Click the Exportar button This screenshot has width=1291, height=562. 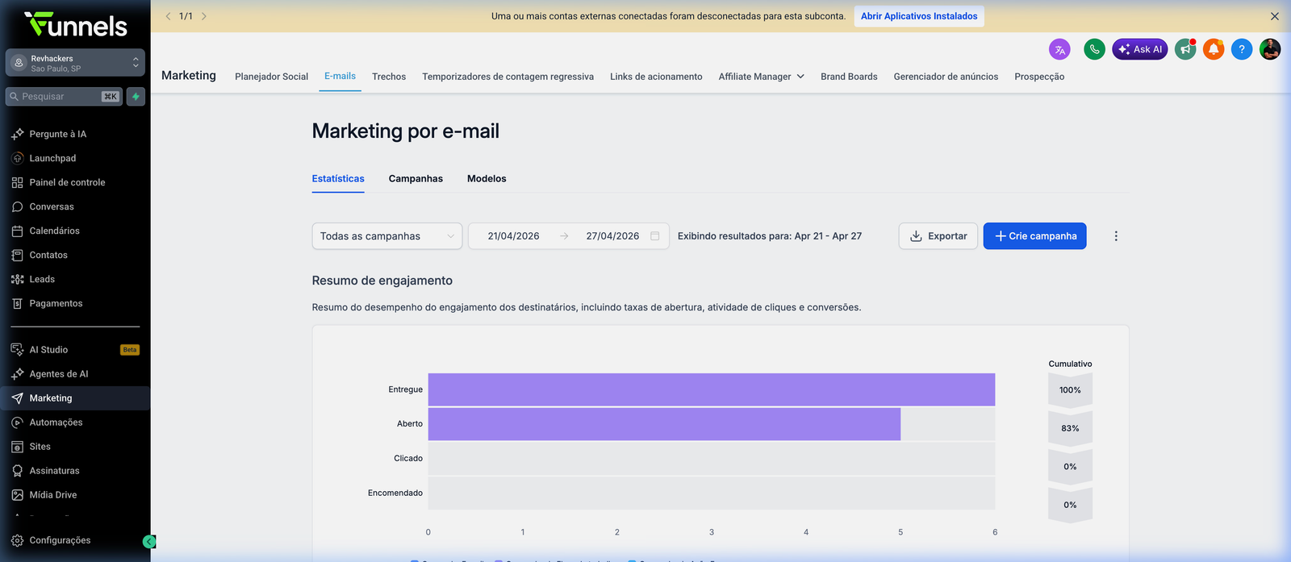pos(938,236)
